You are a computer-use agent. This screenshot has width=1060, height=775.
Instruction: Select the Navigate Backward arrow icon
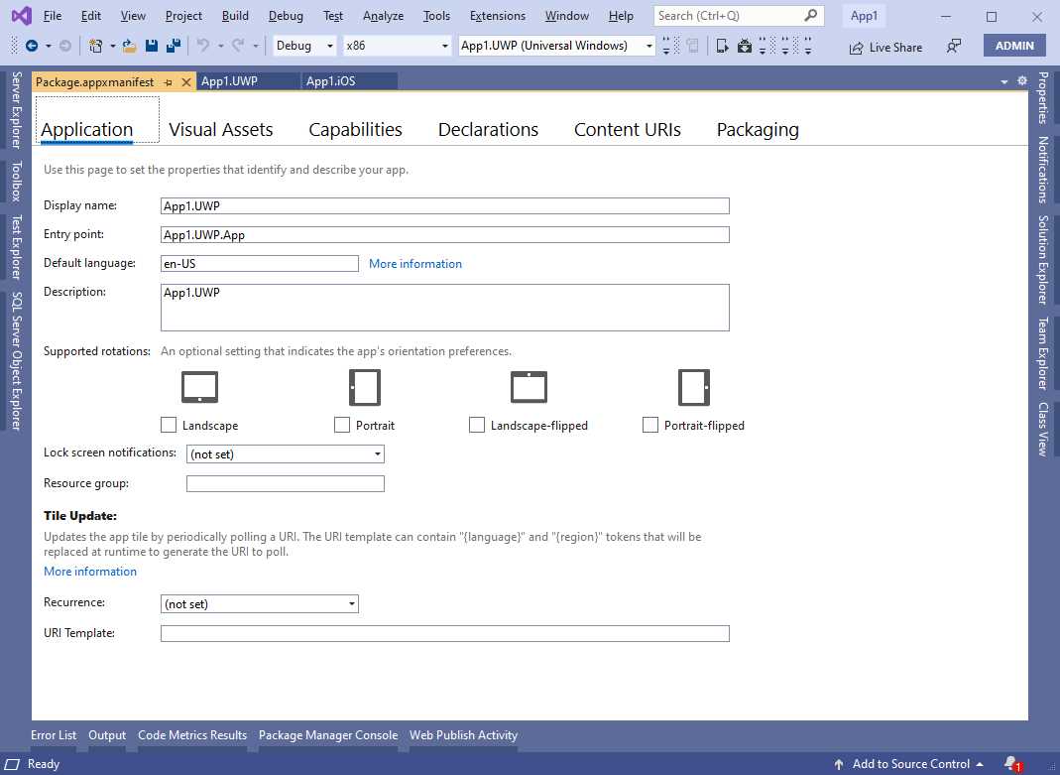pos(32,46)
